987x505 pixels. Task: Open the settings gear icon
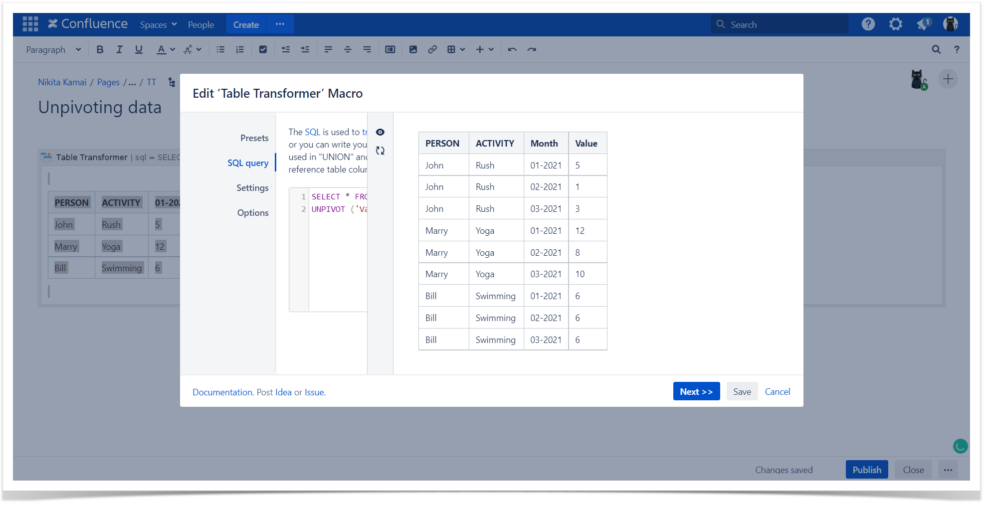[895, 24]
